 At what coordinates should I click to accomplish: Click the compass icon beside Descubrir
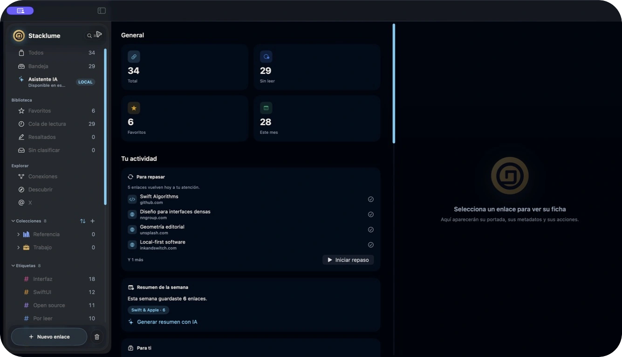[21, 190]
